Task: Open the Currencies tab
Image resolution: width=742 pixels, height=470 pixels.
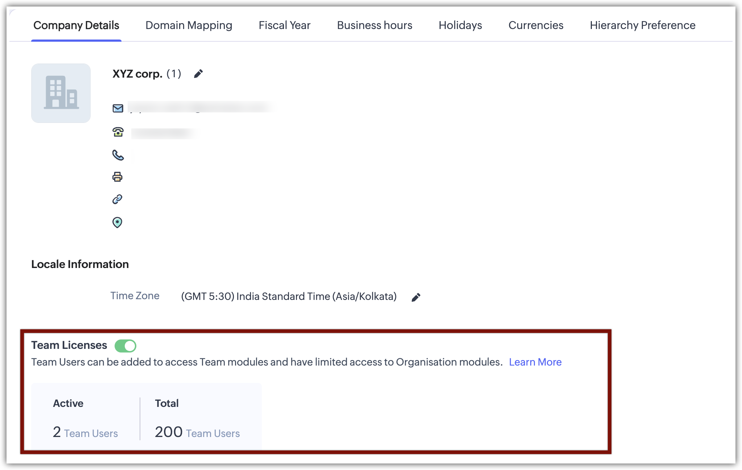Action: point(536,25)
